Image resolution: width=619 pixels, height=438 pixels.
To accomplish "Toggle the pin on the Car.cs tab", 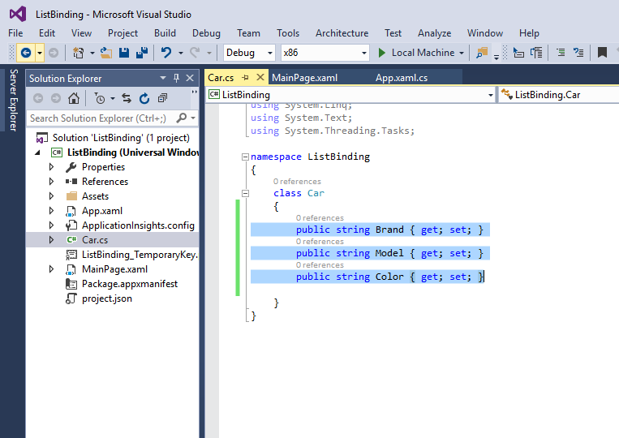I will click(246, 78).
